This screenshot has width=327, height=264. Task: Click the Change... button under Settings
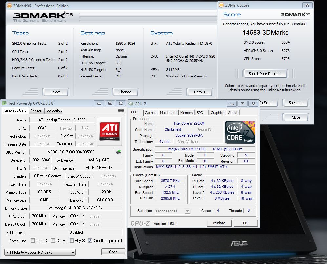pyautogui.click(x=125, y=92)
